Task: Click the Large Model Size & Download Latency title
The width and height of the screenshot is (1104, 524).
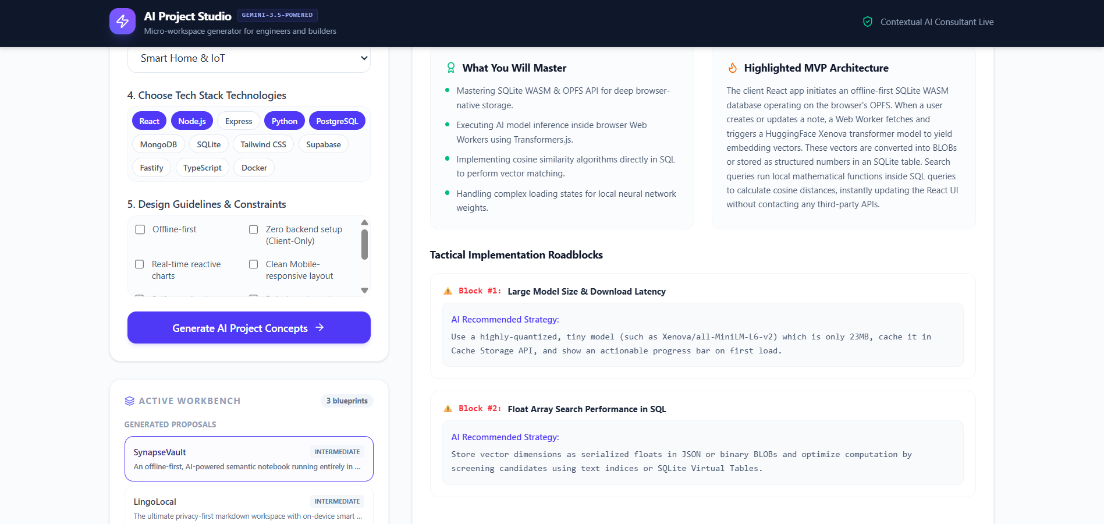Action: [587, 292]
